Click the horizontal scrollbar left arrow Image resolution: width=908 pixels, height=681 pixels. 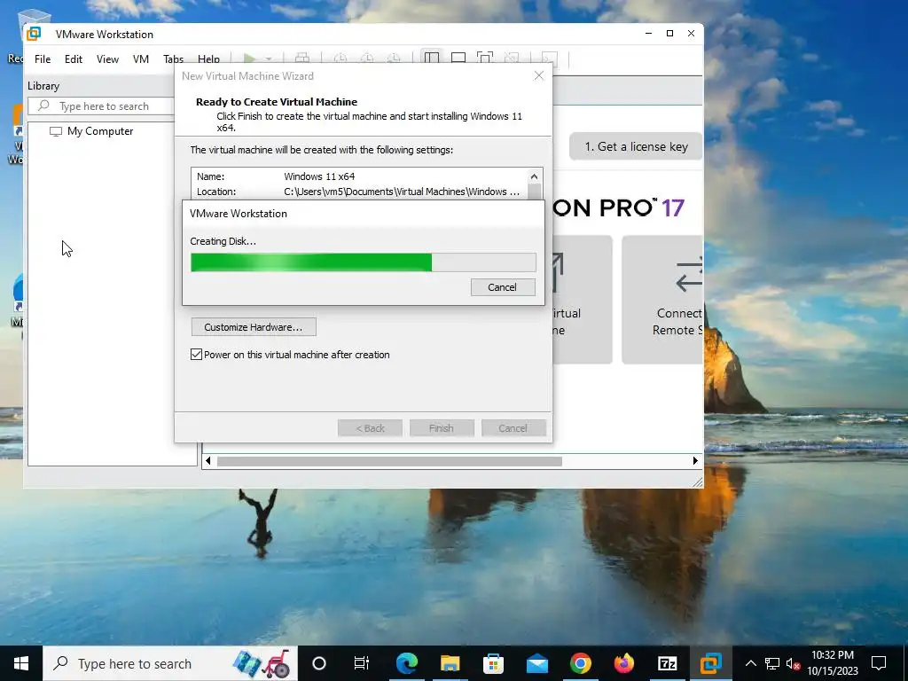(x=208, y=461)
